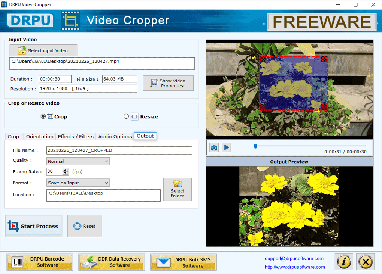
Task: Play the video with the play button
Action: click(226, 147)
